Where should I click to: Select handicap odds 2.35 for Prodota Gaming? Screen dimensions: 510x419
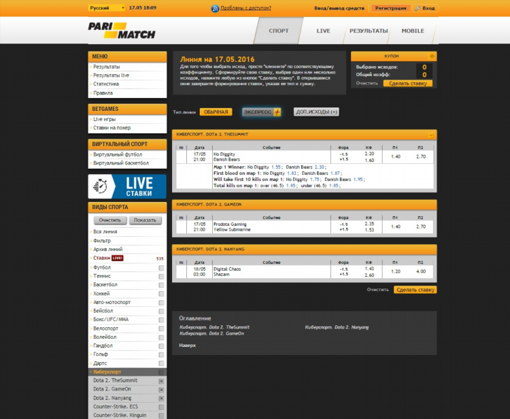(369, 224)
